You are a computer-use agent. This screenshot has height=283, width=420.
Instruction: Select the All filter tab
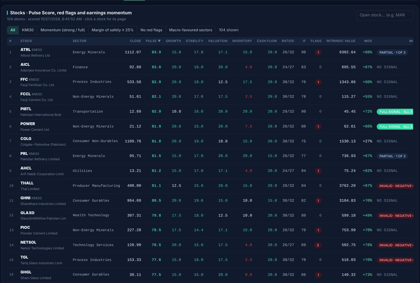[13, 30]
